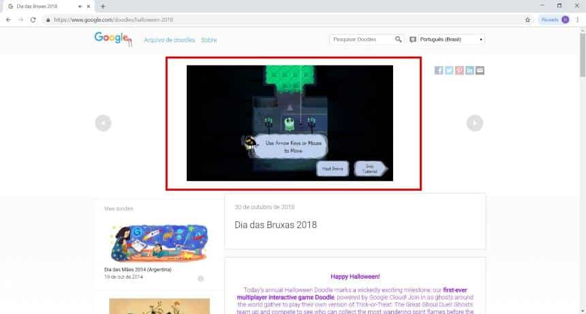Reload the page
586x314 pixels.
31,20
